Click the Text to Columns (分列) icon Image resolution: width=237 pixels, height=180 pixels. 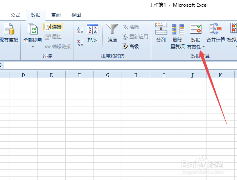[x=161, y=29]
